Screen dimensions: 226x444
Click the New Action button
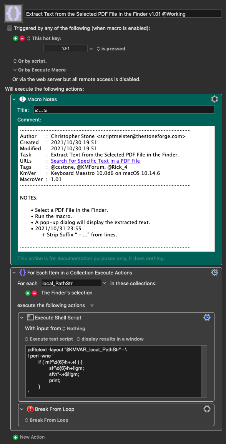point(29,437)
